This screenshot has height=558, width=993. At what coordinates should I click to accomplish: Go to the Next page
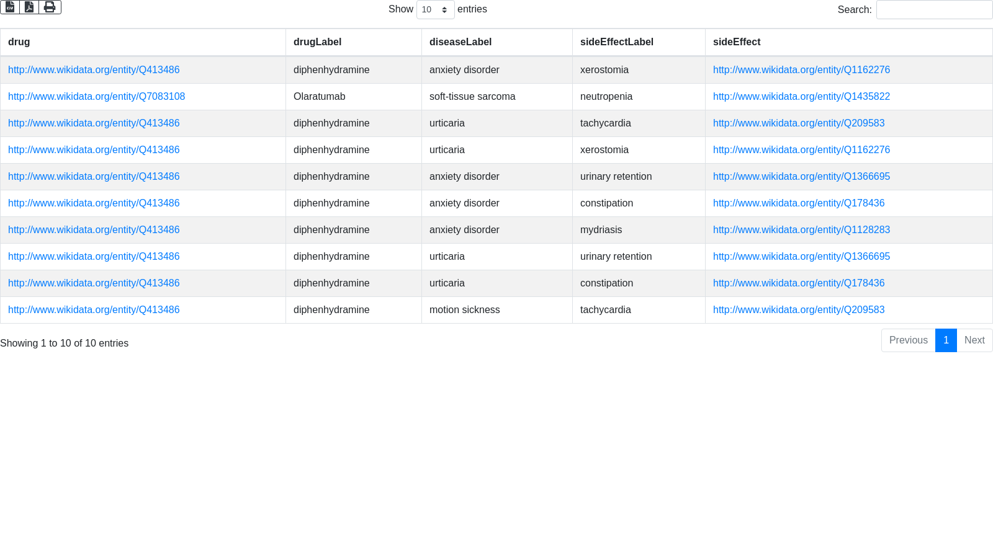coord(974,340)
